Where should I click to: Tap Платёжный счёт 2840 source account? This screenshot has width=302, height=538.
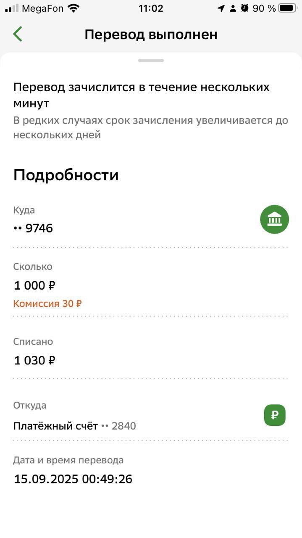pyautogui.click(x=75, y=426)
